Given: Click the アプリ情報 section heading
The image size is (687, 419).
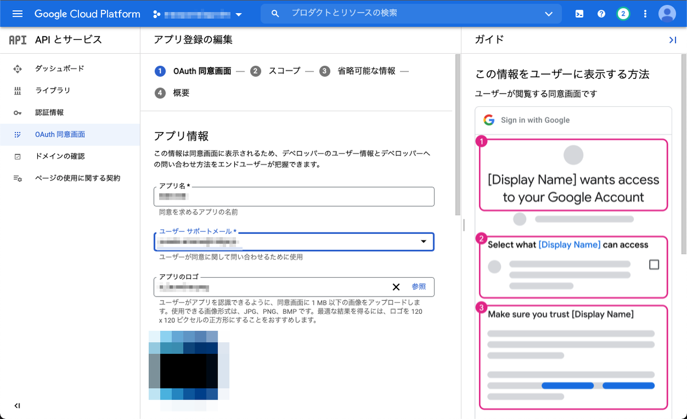Looking at the screenshot, I should [181, 136].
